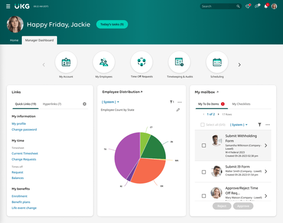The image size is (283, 223).
Task: Open the My Employees tile
Action: 104,62
